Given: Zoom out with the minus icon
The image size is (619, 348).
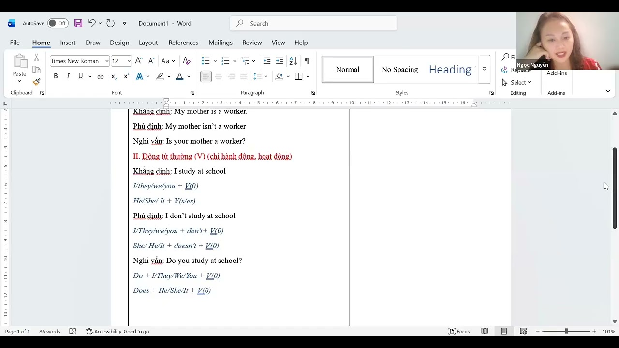Looking at the screenshot, I should [538, 331].
